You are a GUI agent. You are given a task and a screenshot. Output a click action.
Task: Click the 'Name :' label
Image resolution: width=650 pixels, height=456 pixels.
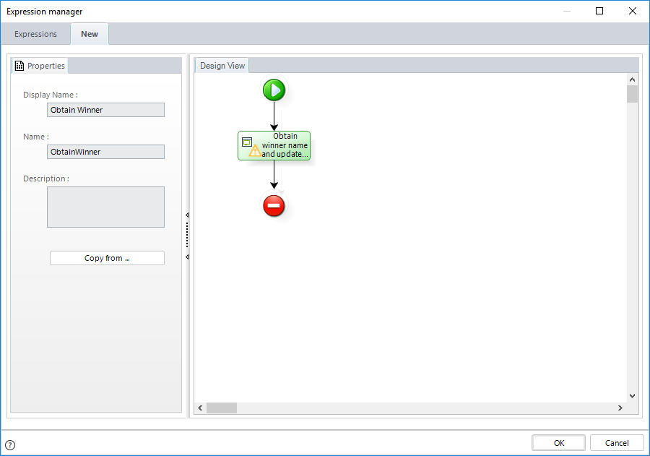click(36, 137)
